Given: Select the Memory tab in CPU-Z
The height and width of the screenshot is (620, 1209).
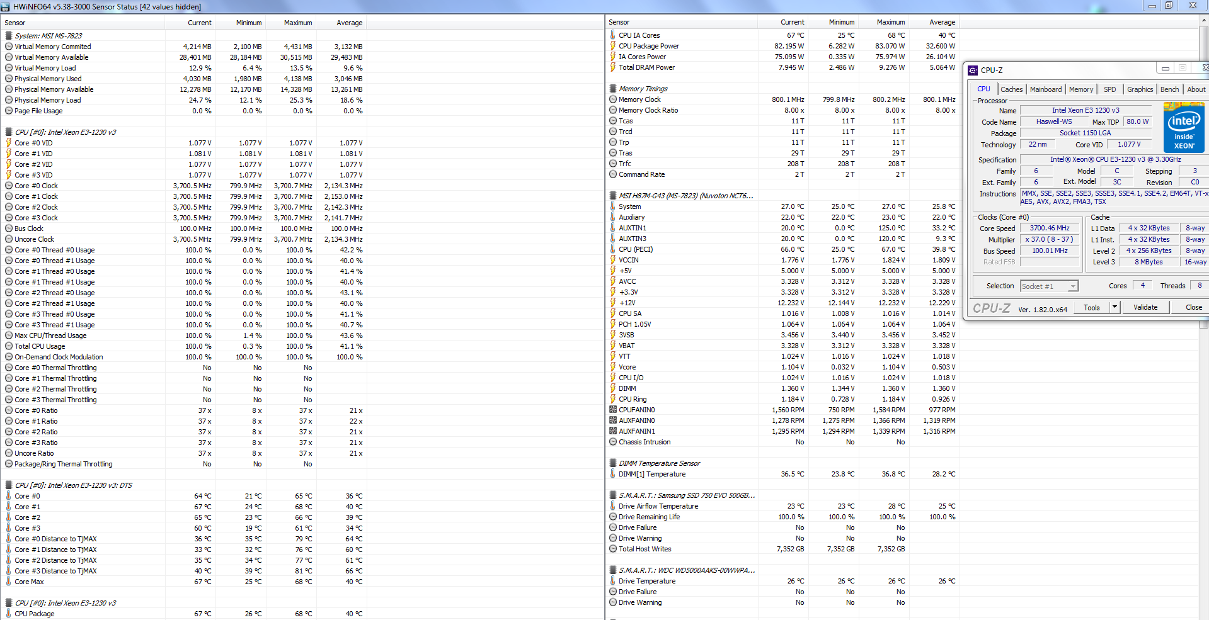Looking at the screenshot, I should click(x=1081, y=89).
